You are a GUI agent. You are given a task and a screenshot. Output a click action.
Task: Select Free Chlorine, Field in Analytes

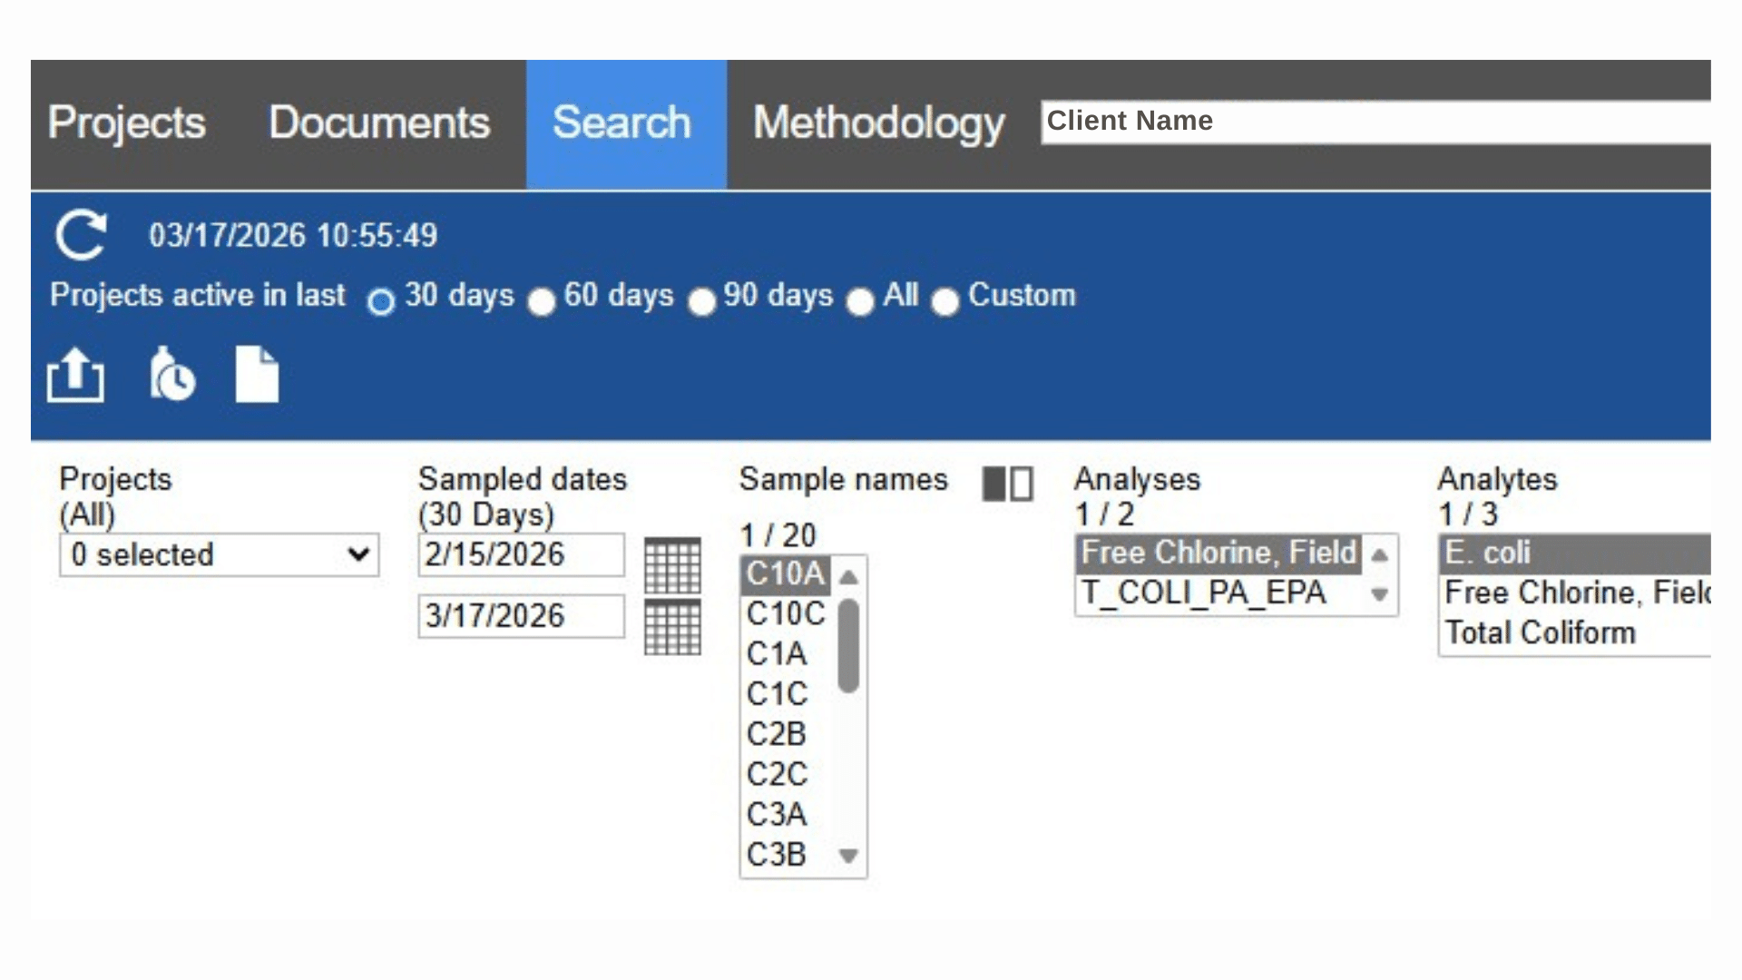click(x=1576, y=593)
